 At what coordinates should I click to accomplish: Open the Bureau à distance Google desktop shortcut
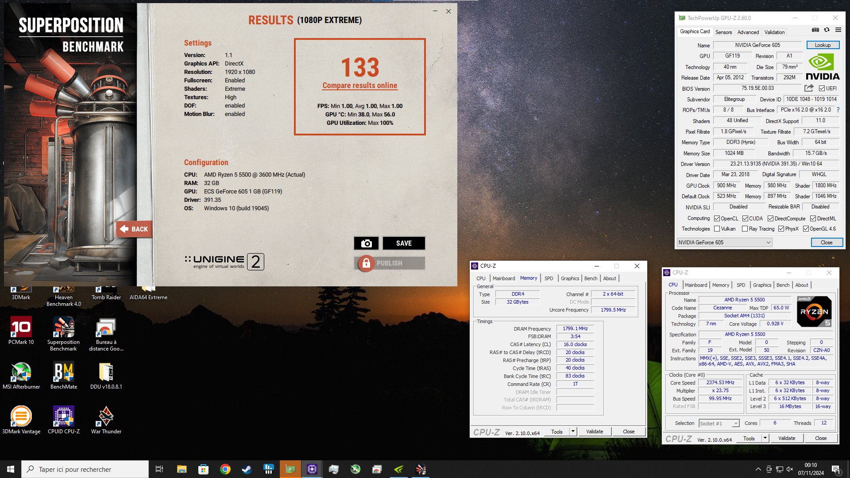tap(106, 334)
